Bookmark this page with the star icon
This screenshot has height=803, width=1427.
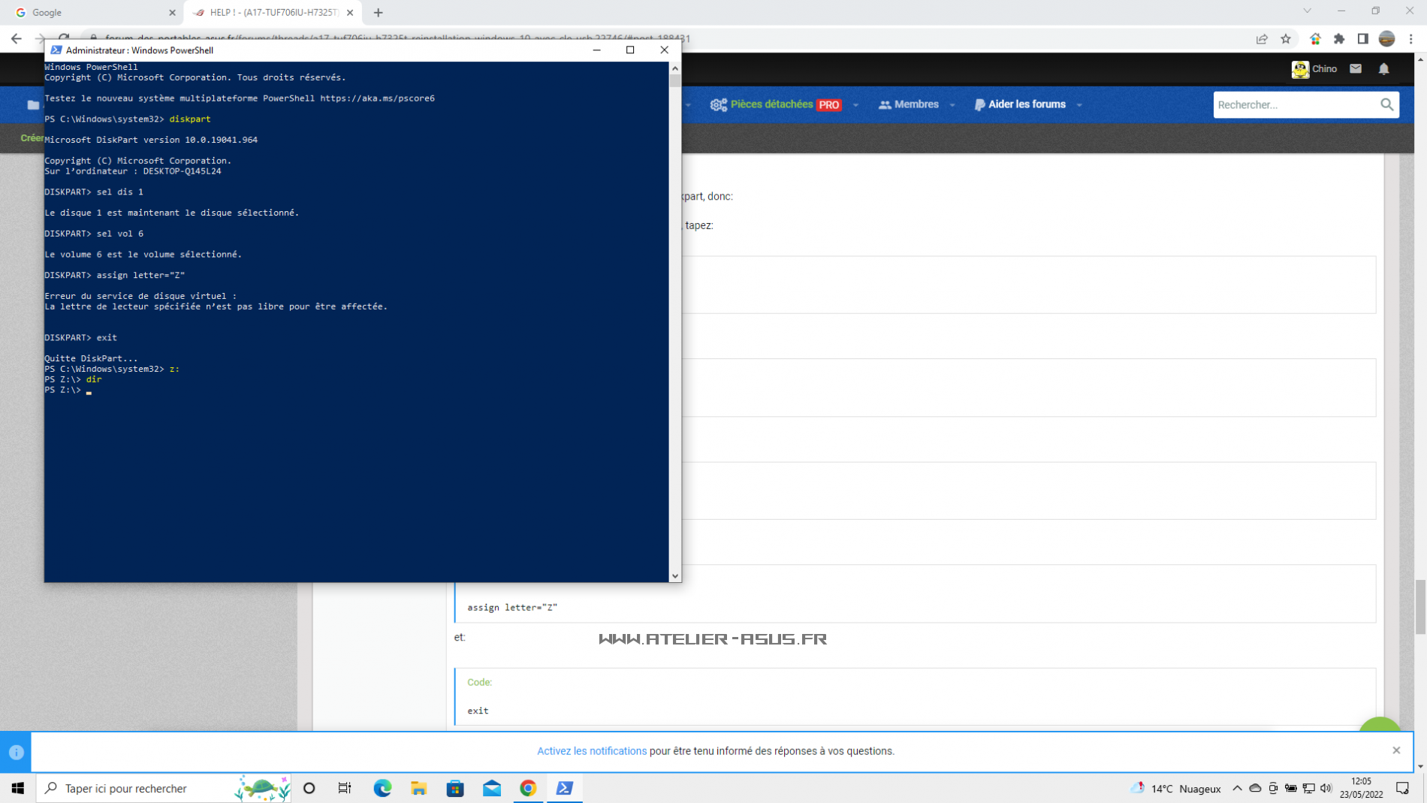(x=1286, y=39)
